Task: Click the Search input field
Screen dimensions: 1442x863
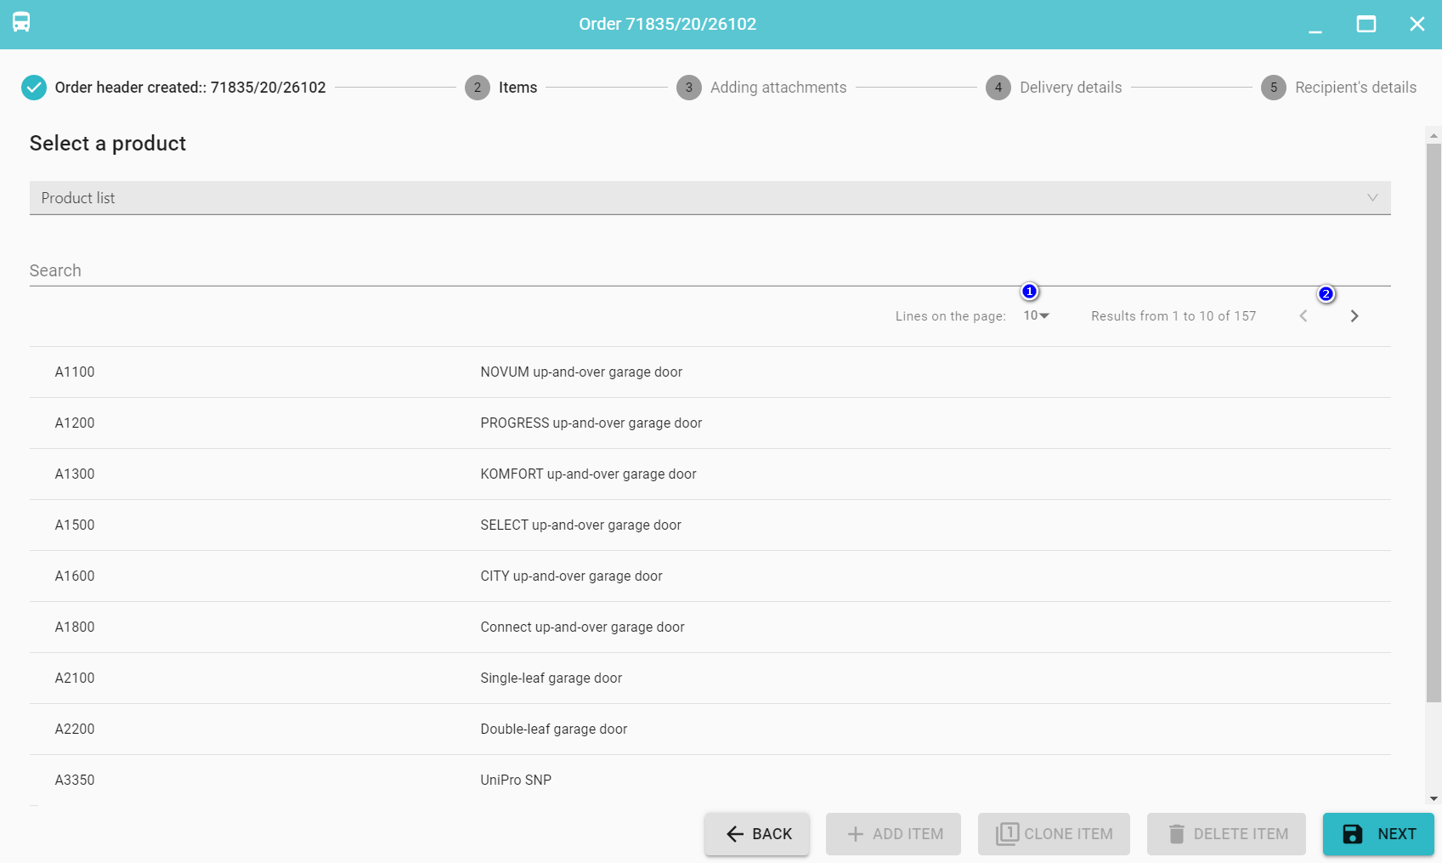Action: tap(710, 270)
